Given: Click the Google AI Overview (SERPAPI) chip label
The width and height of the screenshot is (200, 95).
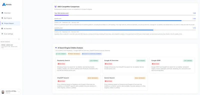Looking at the screenshot, I should click(92, 54).
